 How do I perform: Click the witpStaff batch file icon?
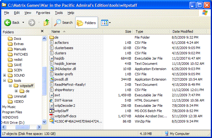pyautogui.click(x=52, y=111)
